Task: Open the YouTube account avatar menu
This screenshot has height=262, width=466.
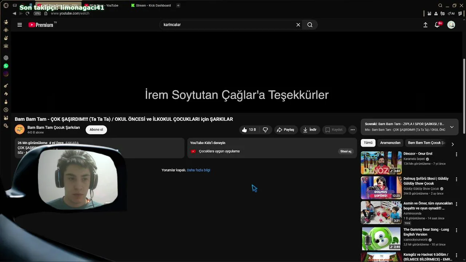Action: [451, 25]
